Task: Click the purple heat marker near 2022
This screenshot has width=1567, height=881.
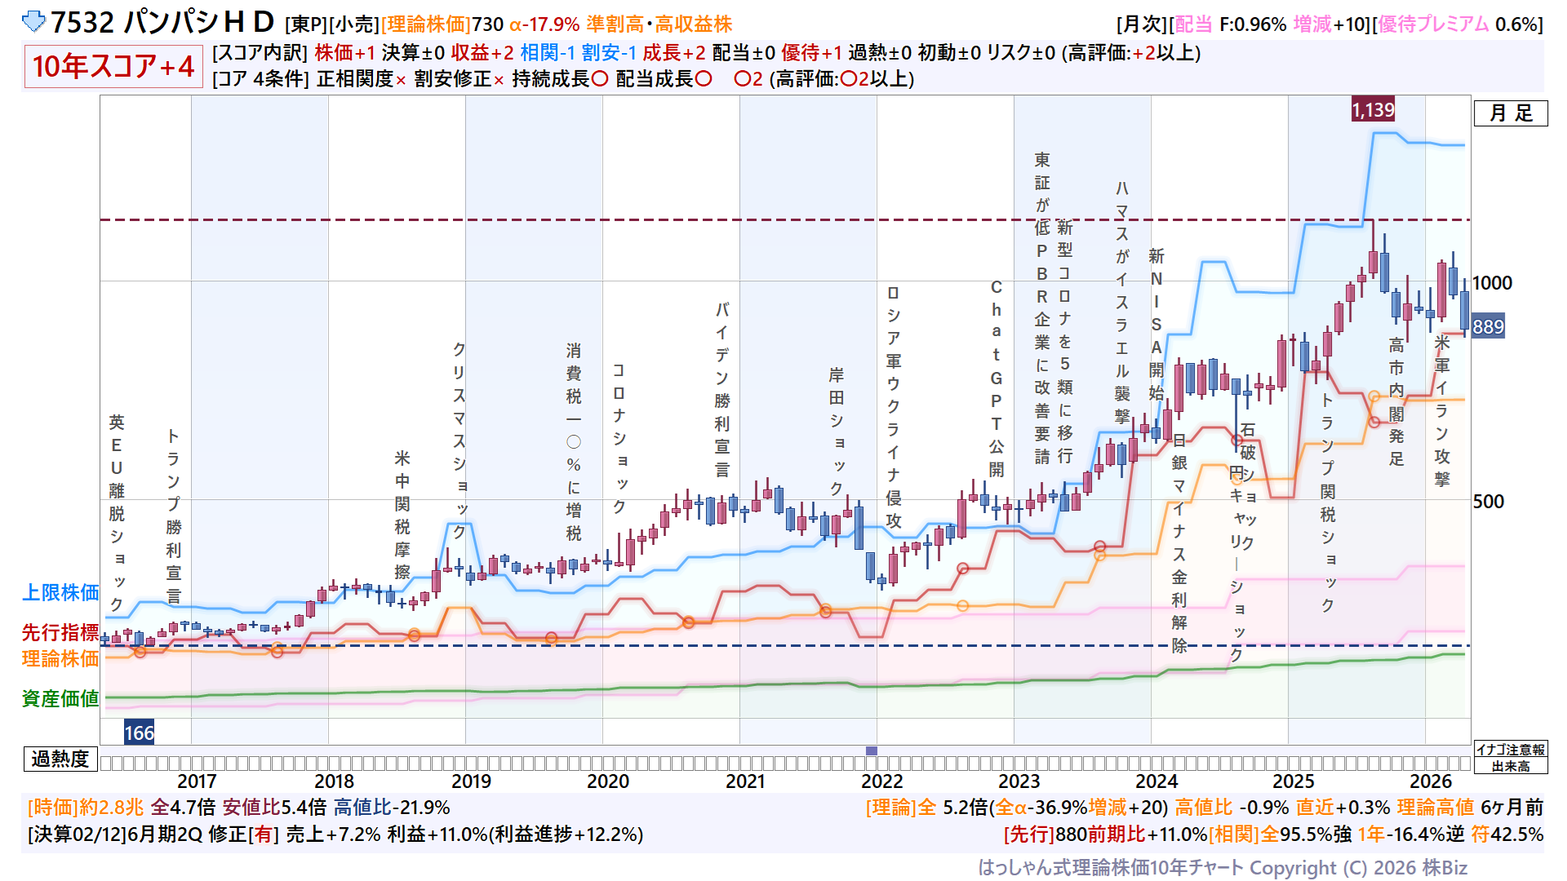Action: (x=872, y=750)
